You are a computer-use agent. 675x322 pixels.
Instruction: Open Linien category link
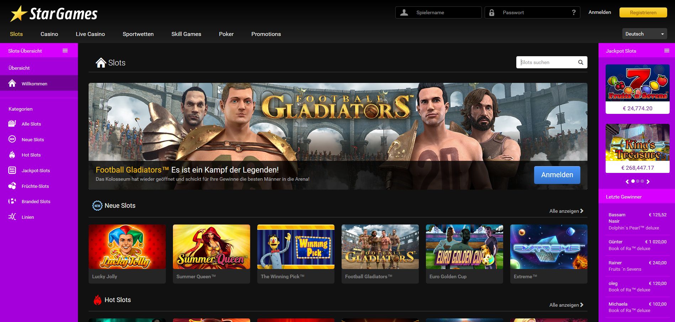click(x=28, y=217)
